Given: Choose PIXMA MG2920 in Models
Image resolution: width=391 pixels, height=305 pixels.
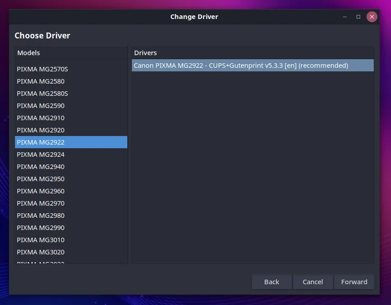Looking at the screenshot, I should 41,130.
